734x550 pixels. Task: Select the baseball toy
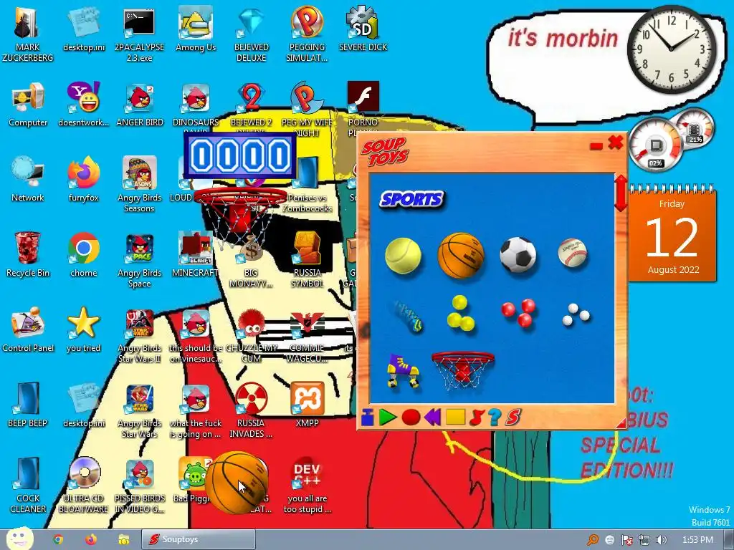(x=573, y=253)
